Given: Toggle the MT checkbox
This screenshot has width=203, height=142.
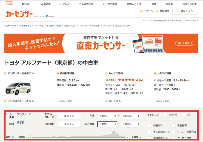Looking at the screenshot, I should coord(184,115).
